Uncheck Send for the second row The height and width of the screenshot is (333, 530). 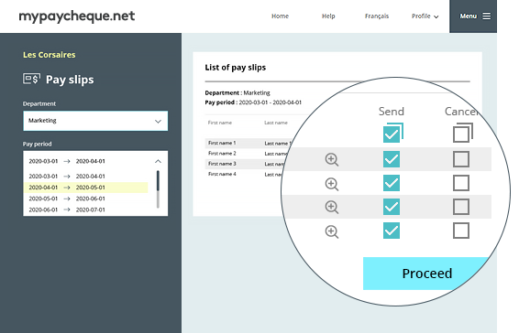(392, 183)
